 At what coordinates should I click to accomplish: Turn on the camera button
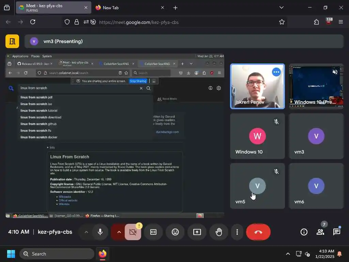click(x=133, y=232)
